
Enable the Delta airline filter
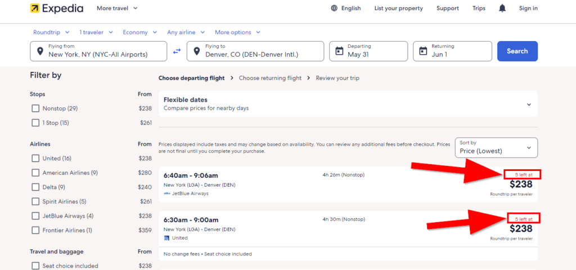(x=35, y=187)
